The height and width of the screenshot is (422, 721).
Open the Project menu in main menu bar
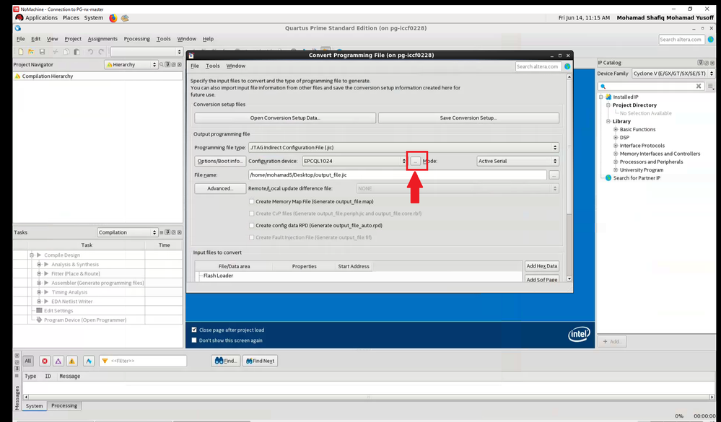tap(73, 39)
